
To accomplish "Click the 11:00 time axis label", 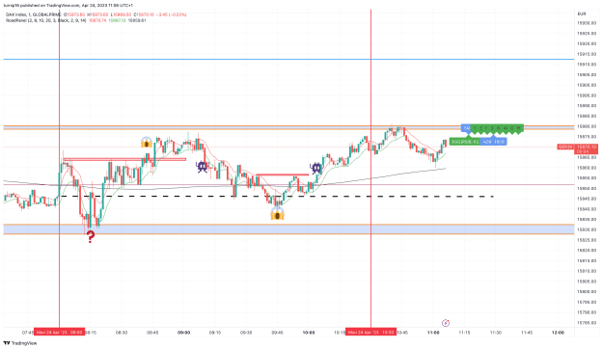I will point(433,333).
